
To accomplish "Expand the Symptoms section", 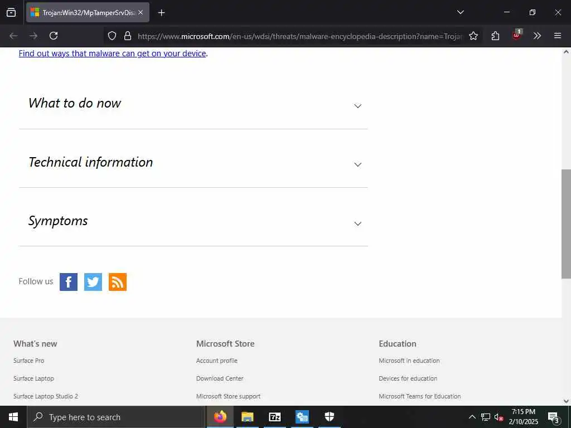I will pos(193,221).
